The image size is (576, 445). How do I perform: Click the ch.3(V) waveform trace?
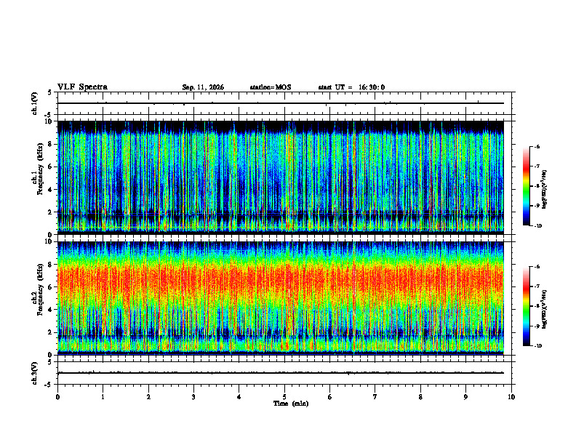(281, 373)
